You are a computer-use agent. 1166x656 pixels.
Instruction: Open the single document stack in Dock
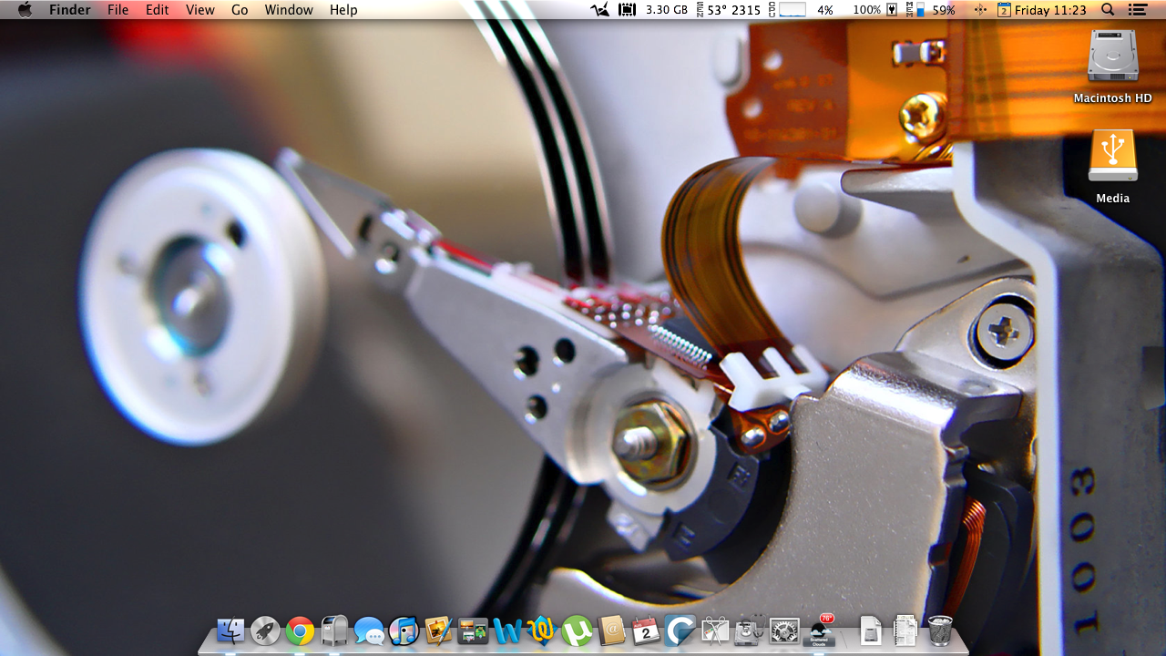click(871, 630)
